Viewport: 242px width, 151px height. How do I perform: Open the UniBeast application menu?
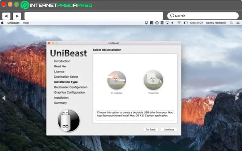[13, 23]
